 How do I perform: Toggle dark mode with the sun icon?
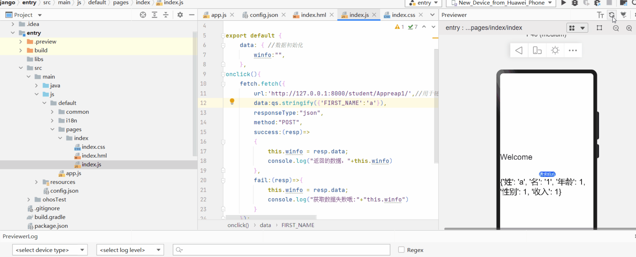tap(555, 50)
